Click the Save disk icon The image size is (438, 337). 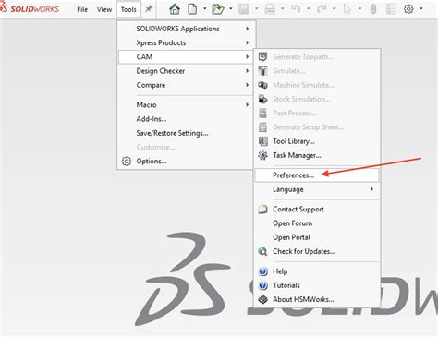pyautogui.click(x=244, y=9)
